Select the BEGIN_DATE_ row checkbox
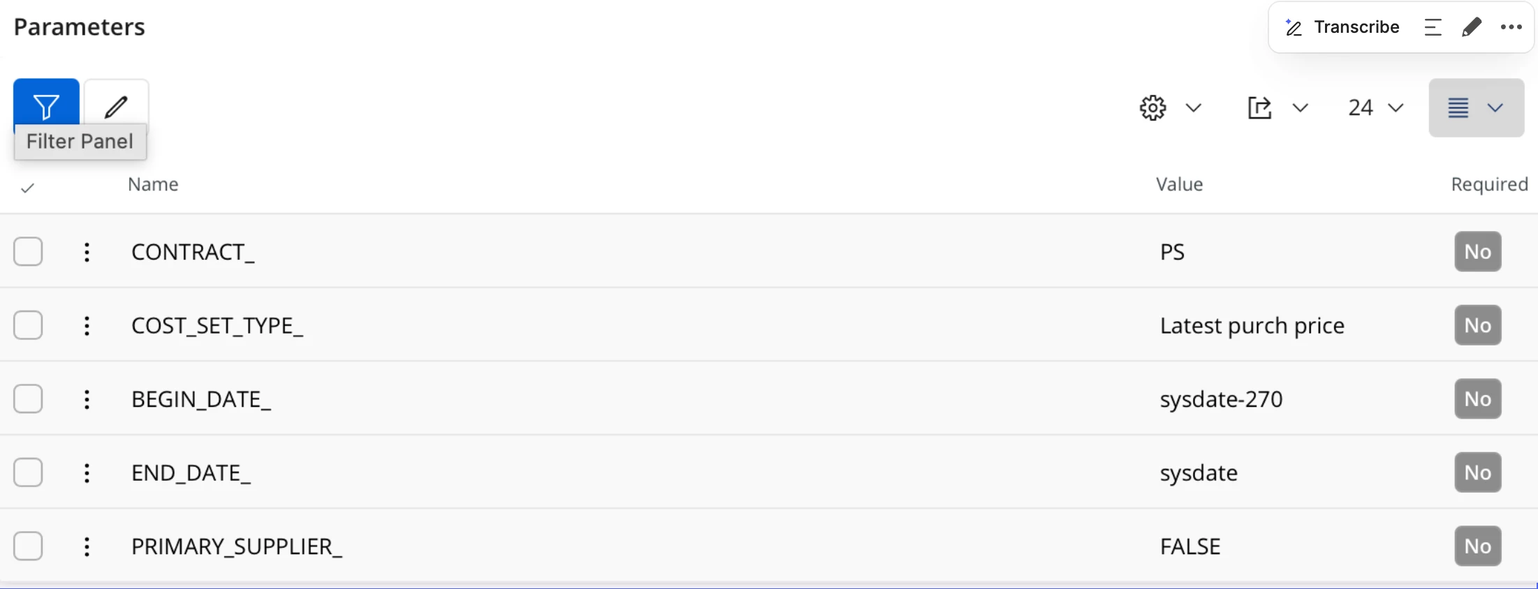The height and width of the screenshot is (589, 1538). point(28,399)
